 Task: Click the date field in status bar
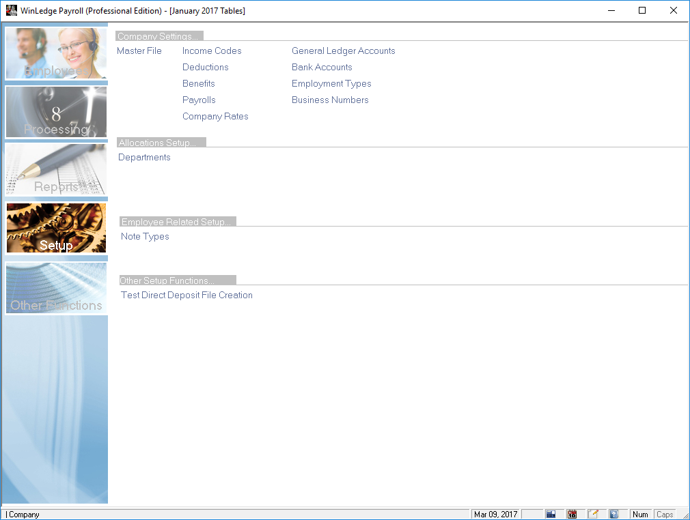point(496,515)
